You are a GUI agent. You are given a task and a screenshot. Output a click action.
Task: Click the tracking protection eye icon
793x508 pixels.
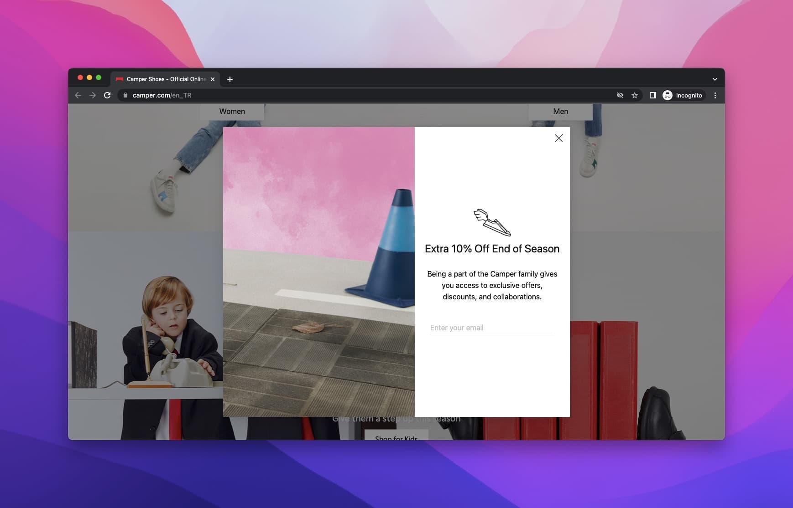620,95
